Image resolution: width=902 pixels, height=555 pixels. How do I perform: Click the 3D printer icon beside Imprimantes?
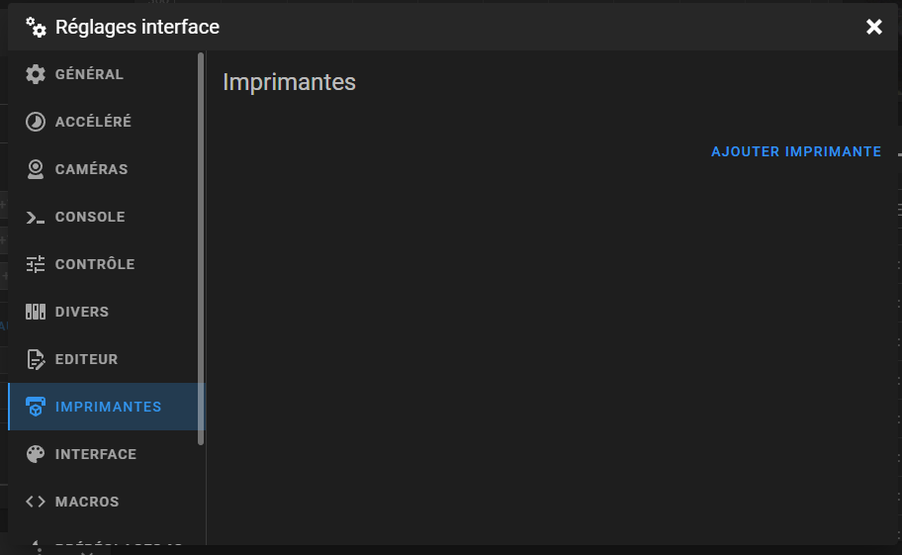35,407
